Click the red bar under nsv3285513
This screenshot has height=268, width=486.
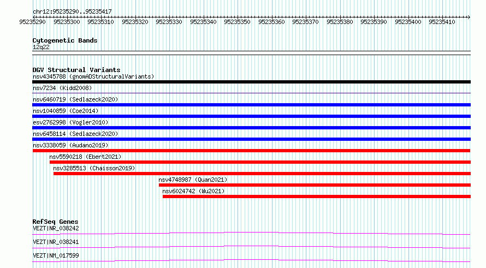click(x=262, y=174)
